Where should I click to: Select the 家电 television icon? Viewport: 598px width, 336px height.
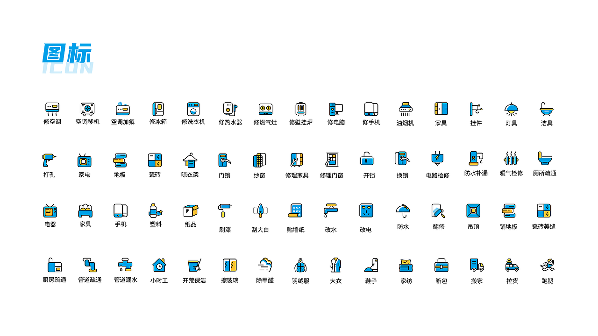coord(84,161)
